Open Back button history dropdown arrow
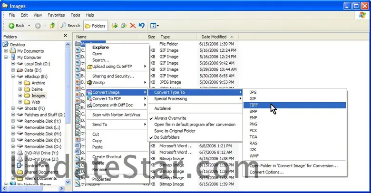371x193 pixels. tap(29, 26)
